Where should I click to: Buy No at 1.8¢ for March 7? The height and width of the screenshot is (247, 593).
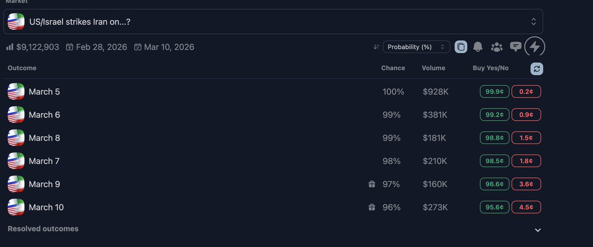point(526,161)
